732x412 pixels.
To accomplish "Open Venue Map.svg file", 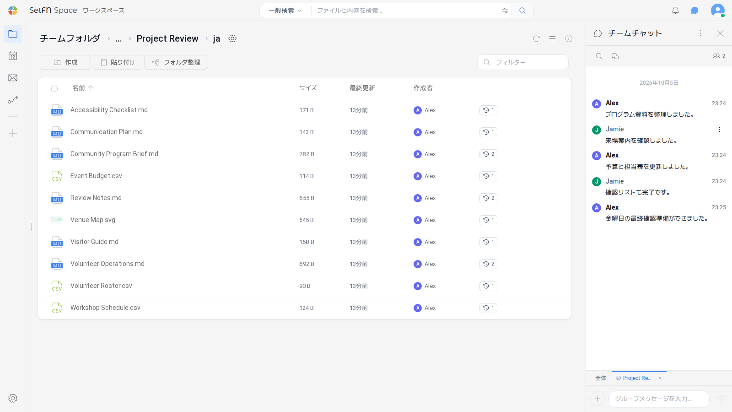I will [93, 220].
